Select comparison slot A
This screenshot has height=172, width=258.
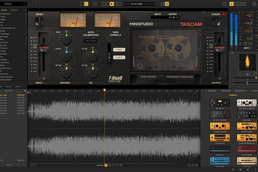pyautogui.click(x=231, y=4)
